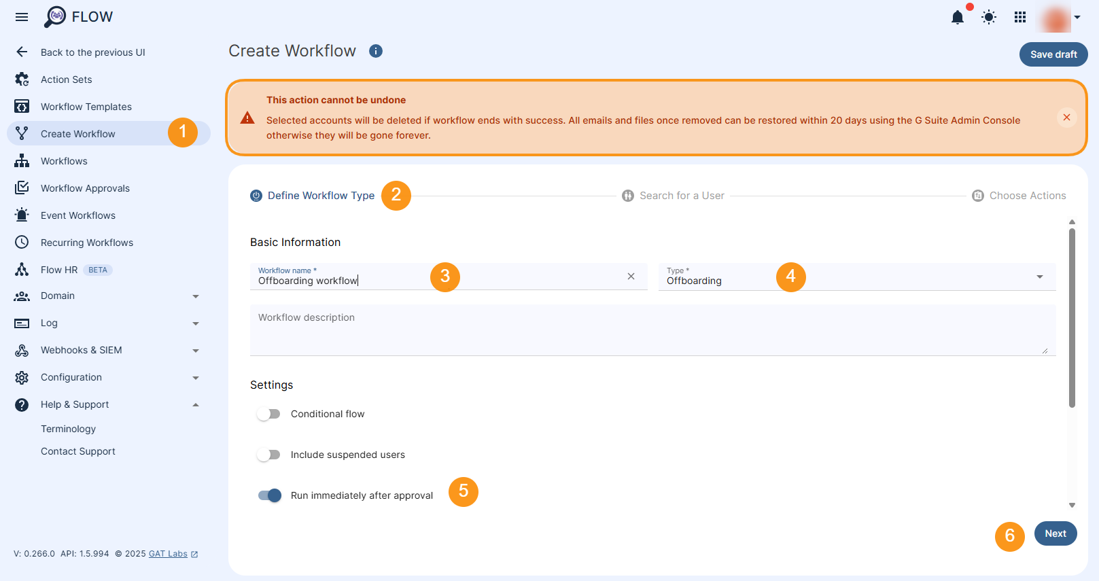
Task: Open external GAT Labs link icon
Action: tap(194, 554)
